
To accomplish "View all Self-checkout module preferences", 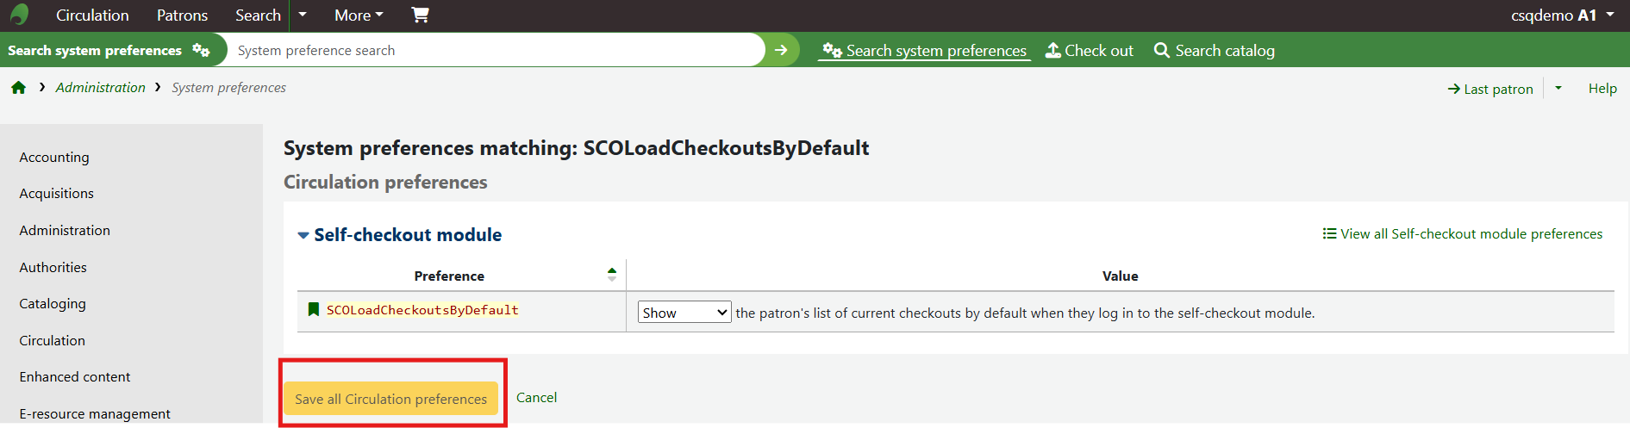I will 1463,234.
